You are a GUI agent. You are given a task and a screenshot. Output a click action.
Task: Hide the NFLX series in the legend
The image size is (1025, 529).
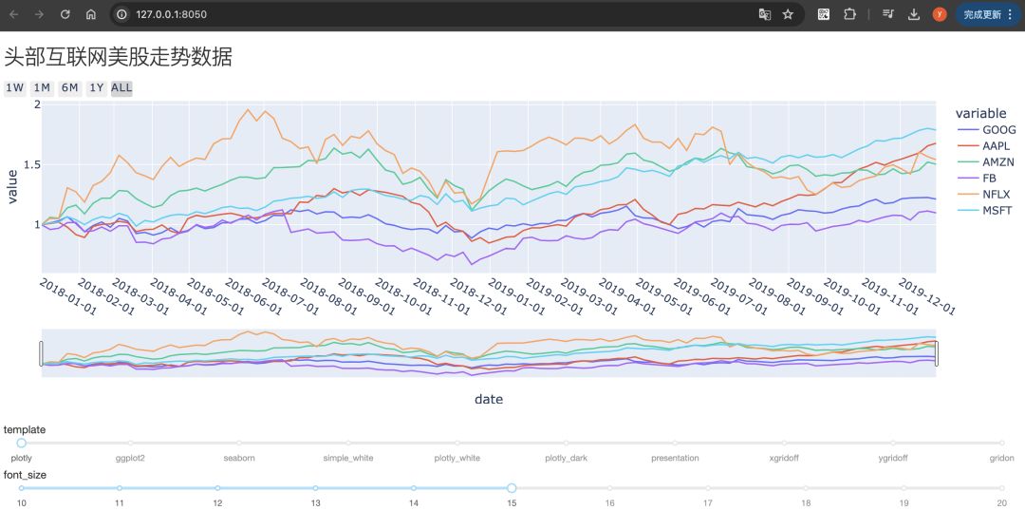pos(998,195)
